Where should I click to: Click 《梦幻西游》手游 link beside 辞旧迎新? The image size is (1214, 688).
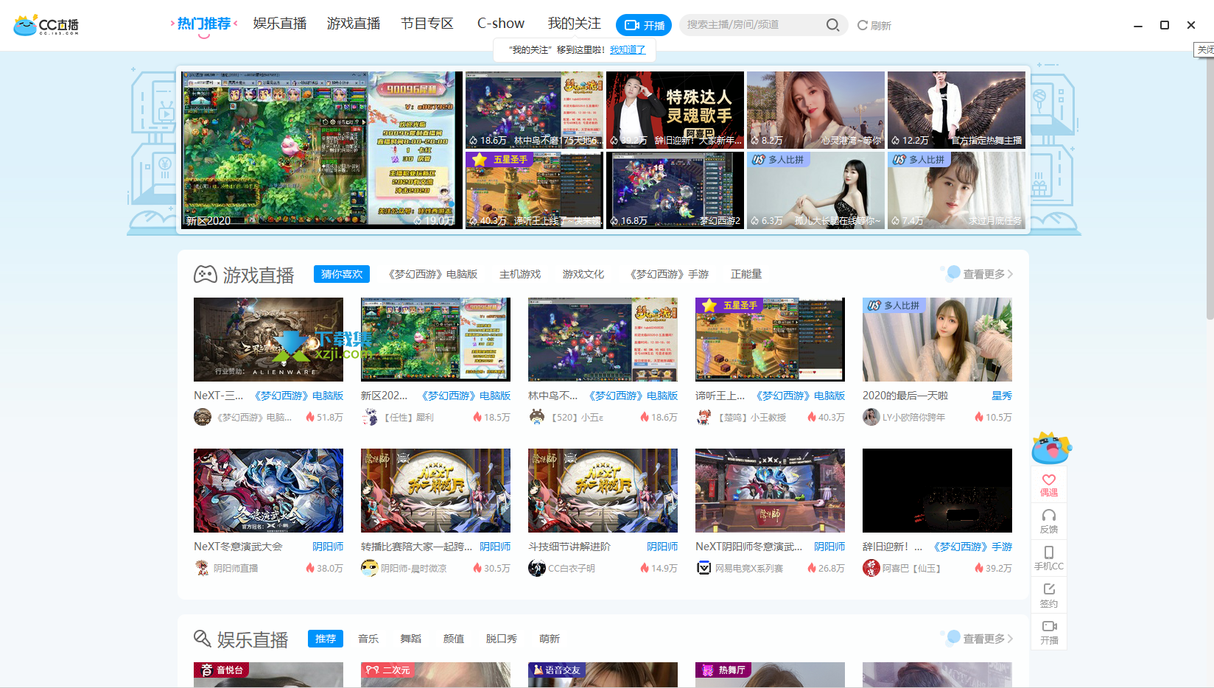click(972, 547)
